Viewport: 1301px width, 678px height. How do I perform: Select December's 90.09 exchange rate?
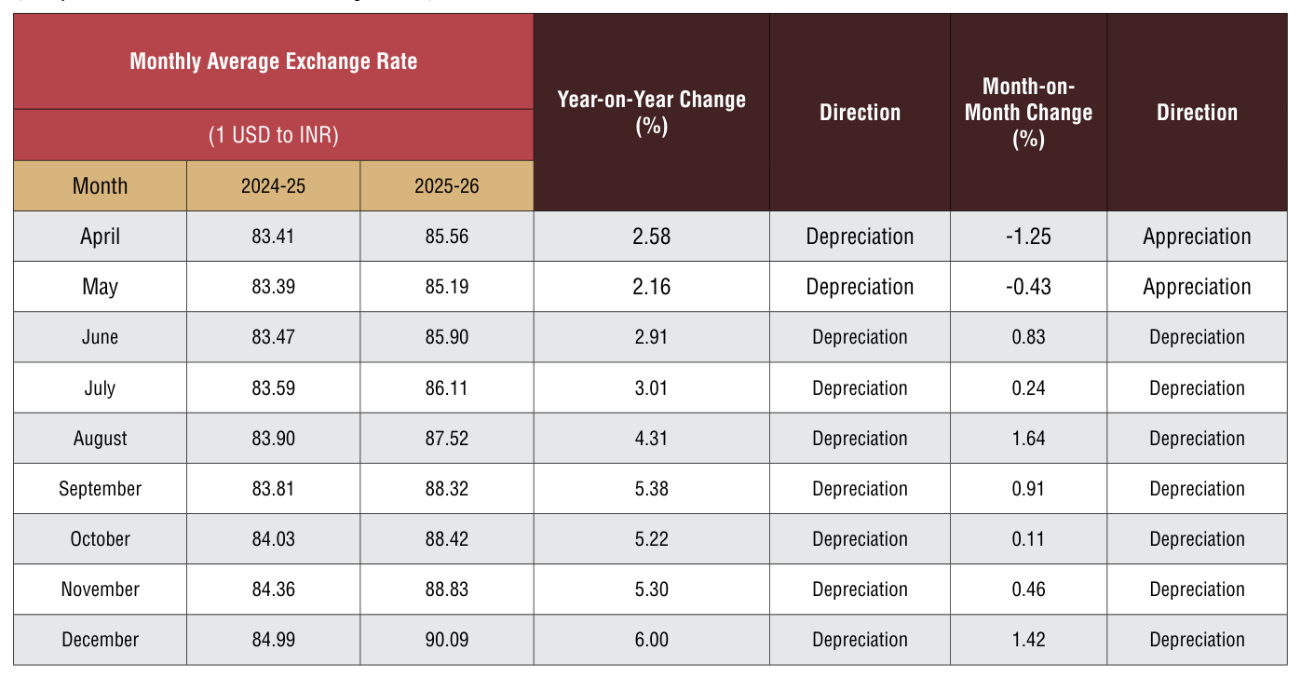tap(447, 639)
